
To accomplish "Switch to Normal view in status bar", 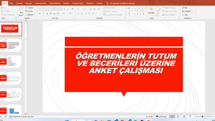I will 172,116.
